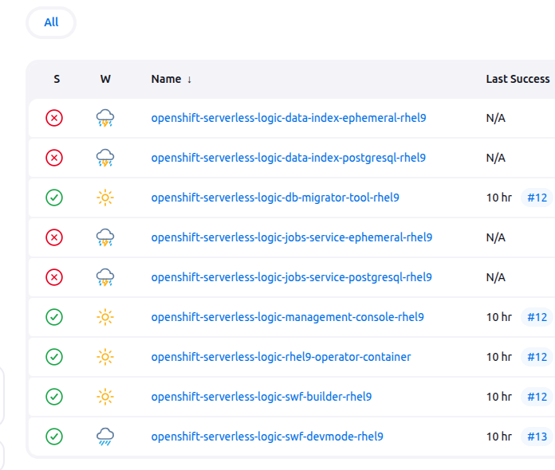Screen dimensions: 555x470
Task: Open build #13 of swf-devmode-rhel9
Action: (537, 437)
